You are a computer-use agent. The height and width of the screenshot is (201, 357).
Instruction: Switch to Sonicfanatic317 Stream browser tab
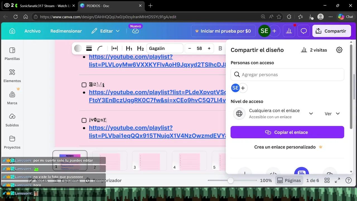[x=45, y=6]
